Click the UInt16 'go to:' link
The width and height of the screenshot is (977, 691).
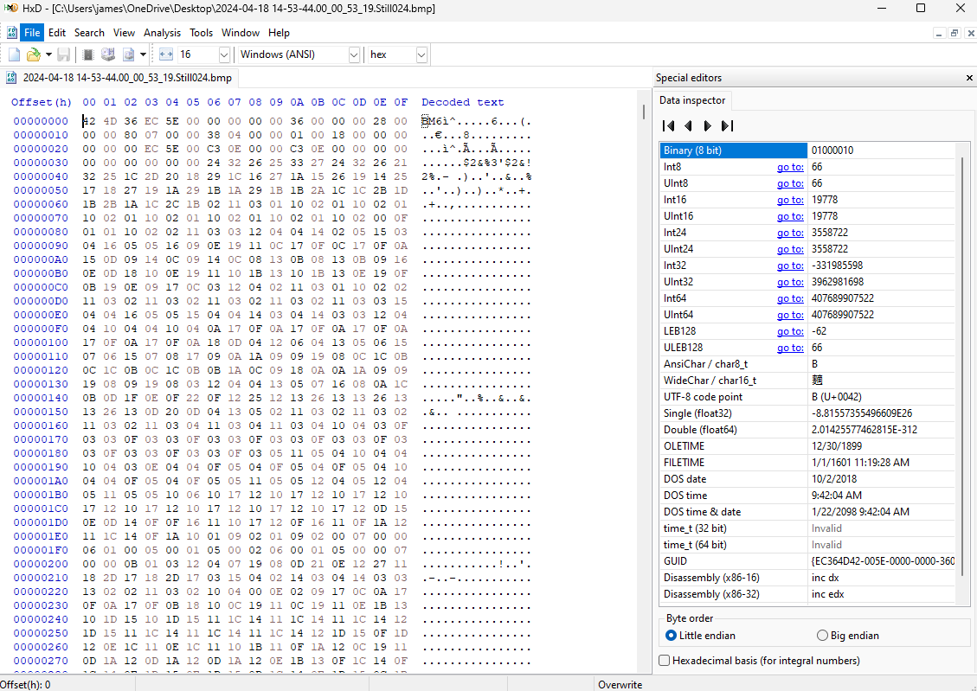click(789, 216)
